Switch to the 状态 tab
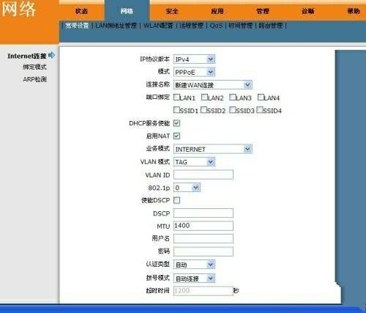 pos(81,11)
